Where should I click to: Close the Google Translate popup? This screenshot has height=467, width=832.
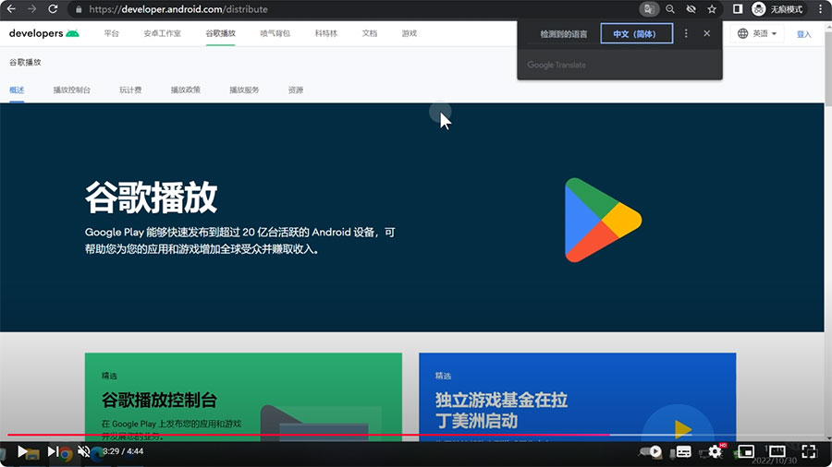tap(707, 33)
